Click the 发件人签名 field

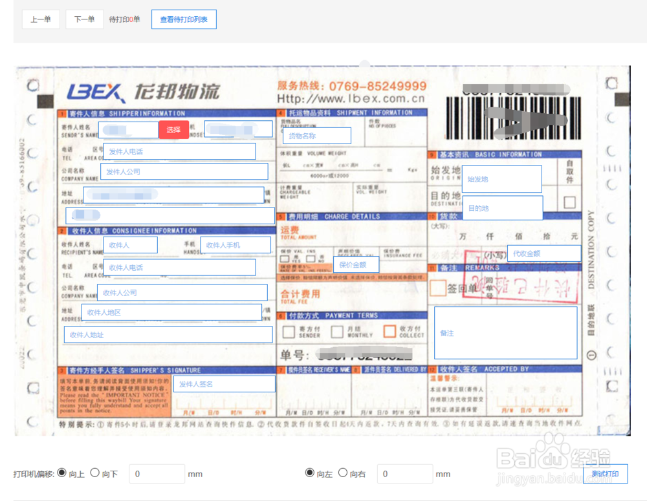point(224,384)
